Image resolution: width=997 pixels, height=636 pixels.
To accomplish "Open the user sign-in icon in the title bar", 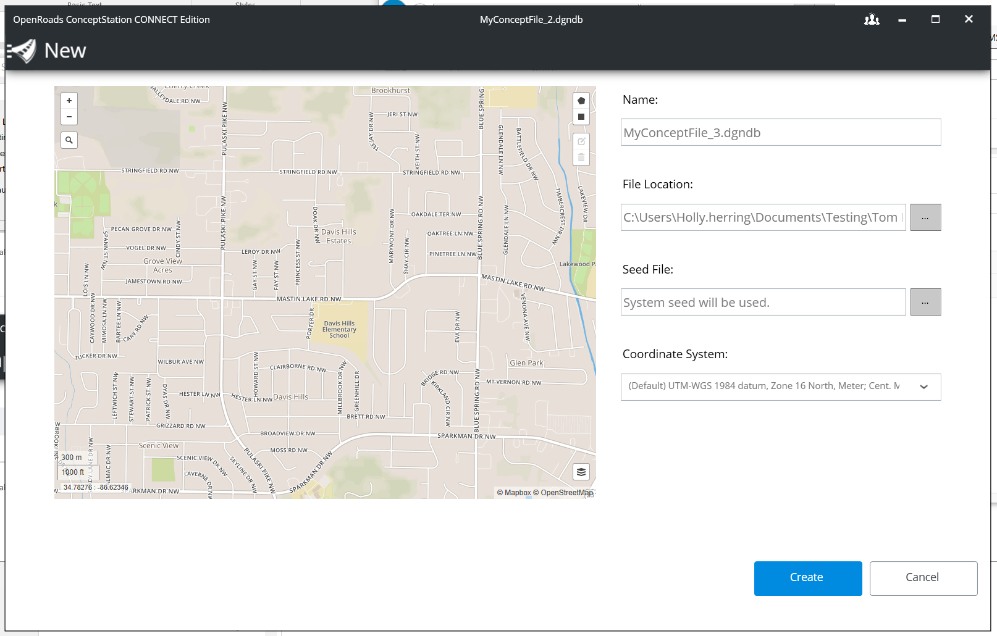I will [872, 20].
